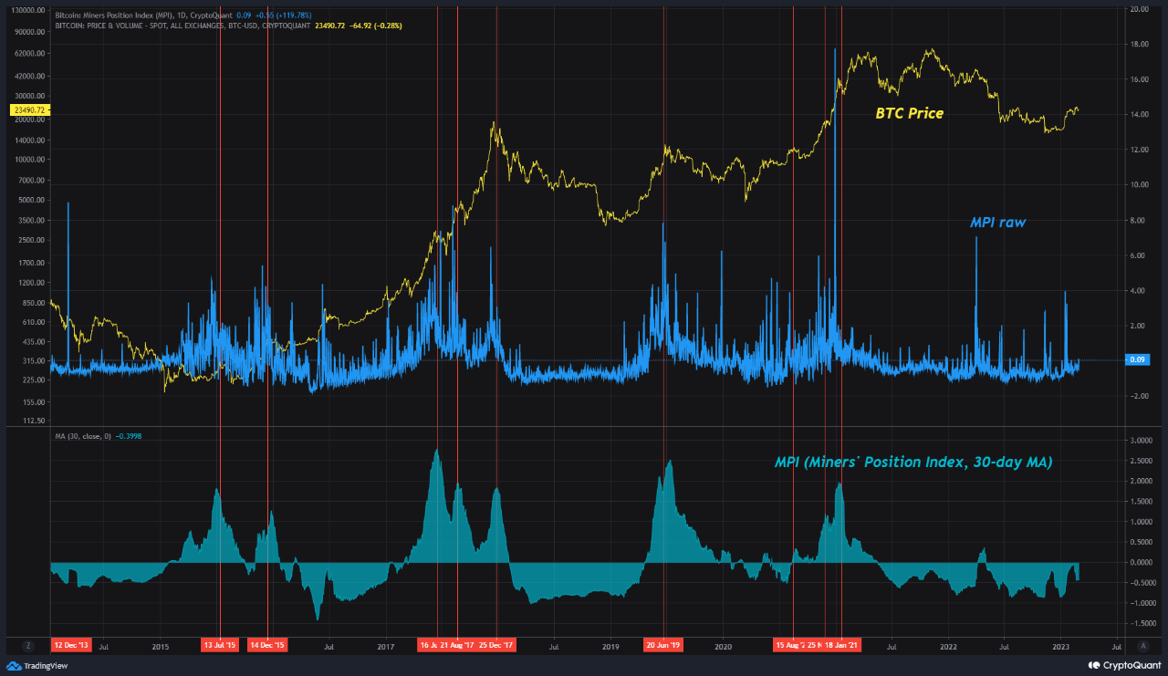Click the A icon at the timeline's right end
The width and height of the screenshot is (1168, 676).
coord(1143,647)
